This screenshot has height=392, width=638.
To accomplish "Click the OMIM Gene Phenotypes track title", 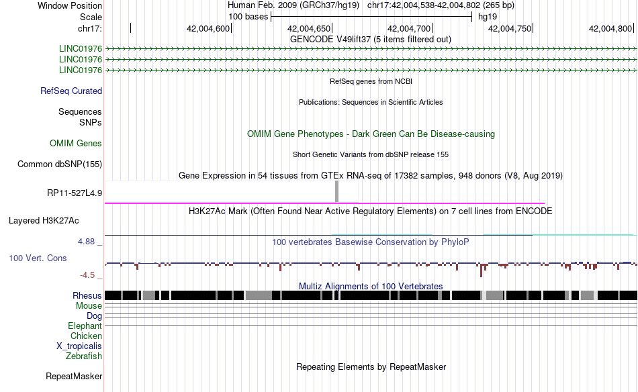I will (371, 134).
